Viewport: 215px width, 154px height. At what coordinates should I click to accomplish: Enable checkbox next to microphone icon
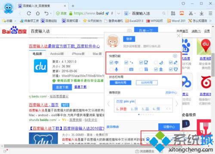[111, 69]
